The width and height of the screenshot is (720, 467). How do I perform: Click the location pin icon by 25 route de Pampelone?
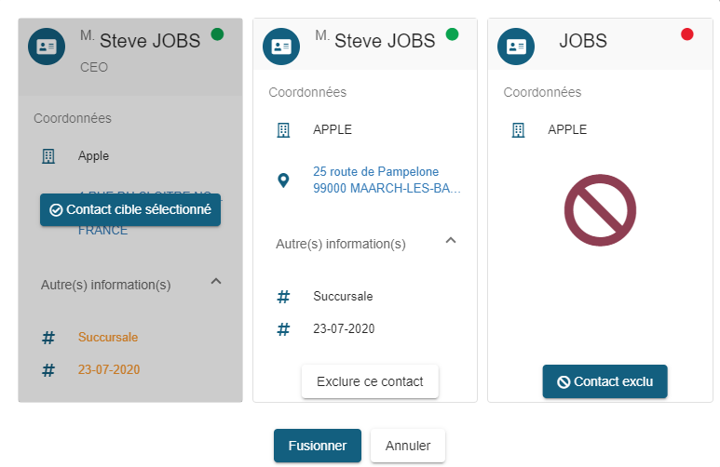[284, 180]
